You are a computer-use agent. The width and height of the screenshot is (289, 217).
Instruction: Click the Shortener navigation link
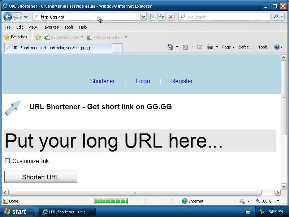(x=102, y=81)
